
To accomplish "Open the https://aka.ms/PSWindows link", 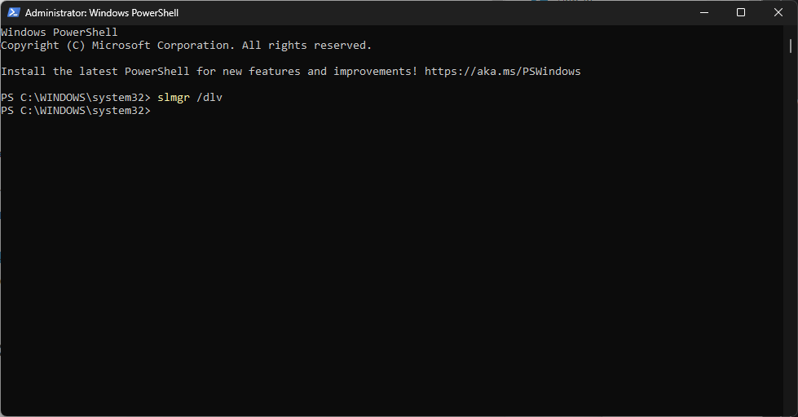I will coord(502,71).
